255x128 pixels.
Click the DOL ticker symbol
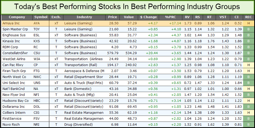coord(37,107)
